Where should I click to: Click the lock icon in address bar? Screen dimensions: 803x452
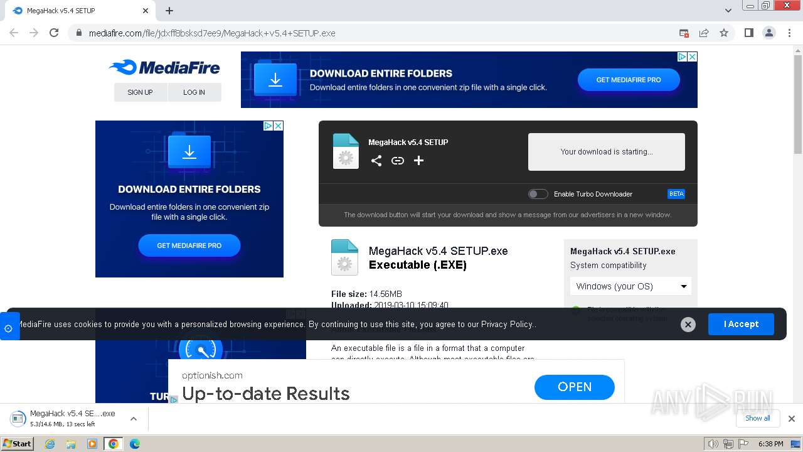[x=79, y=33]
